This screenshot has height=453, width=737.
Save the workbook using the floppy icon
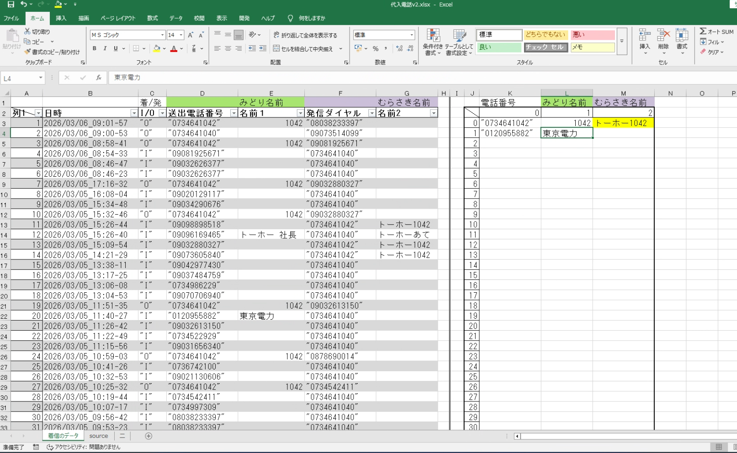(11, 5)
